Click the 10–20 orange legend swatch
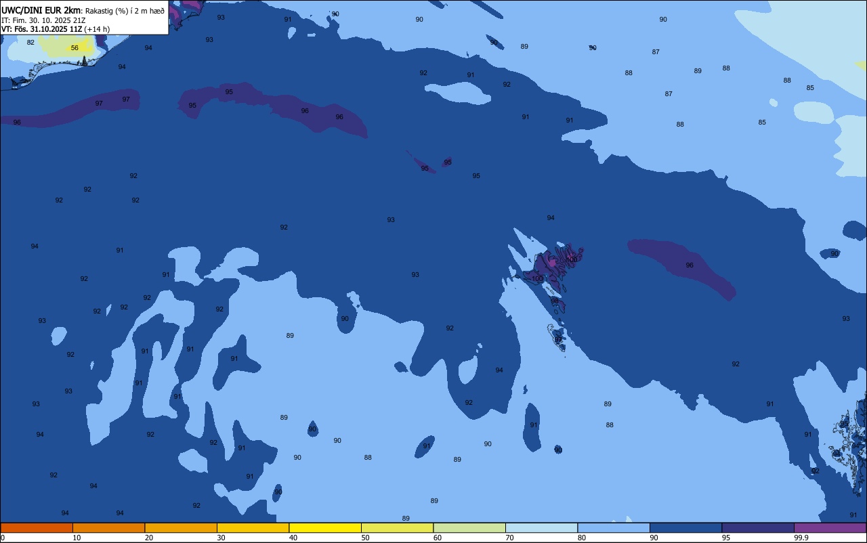Viewport: 867px width, 543px height. pyautogui.click(x=108, y=527)
